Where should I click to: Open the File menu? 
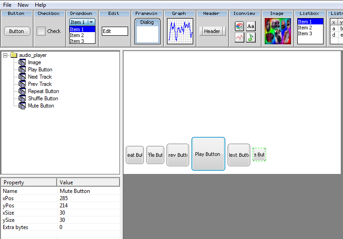point(7,5)
